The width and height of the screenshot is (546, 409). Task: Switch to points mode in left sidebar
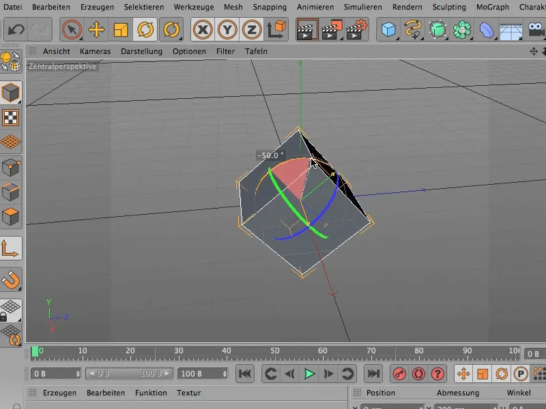click(x=12, y=168)
